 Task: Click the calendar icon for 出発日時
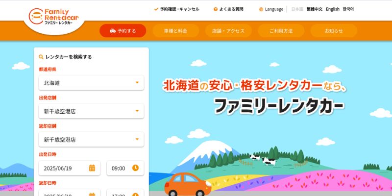92,168
